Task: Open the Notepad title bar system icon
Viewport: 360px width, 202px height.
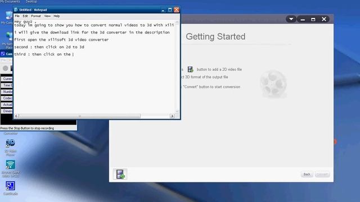Action: (x=16, y=10)
